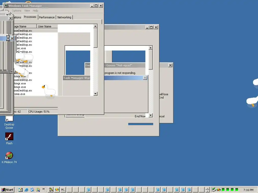Select the keys icon taskbar button
258x193 pixels.
pyautogui.click(x=51, y=190)
